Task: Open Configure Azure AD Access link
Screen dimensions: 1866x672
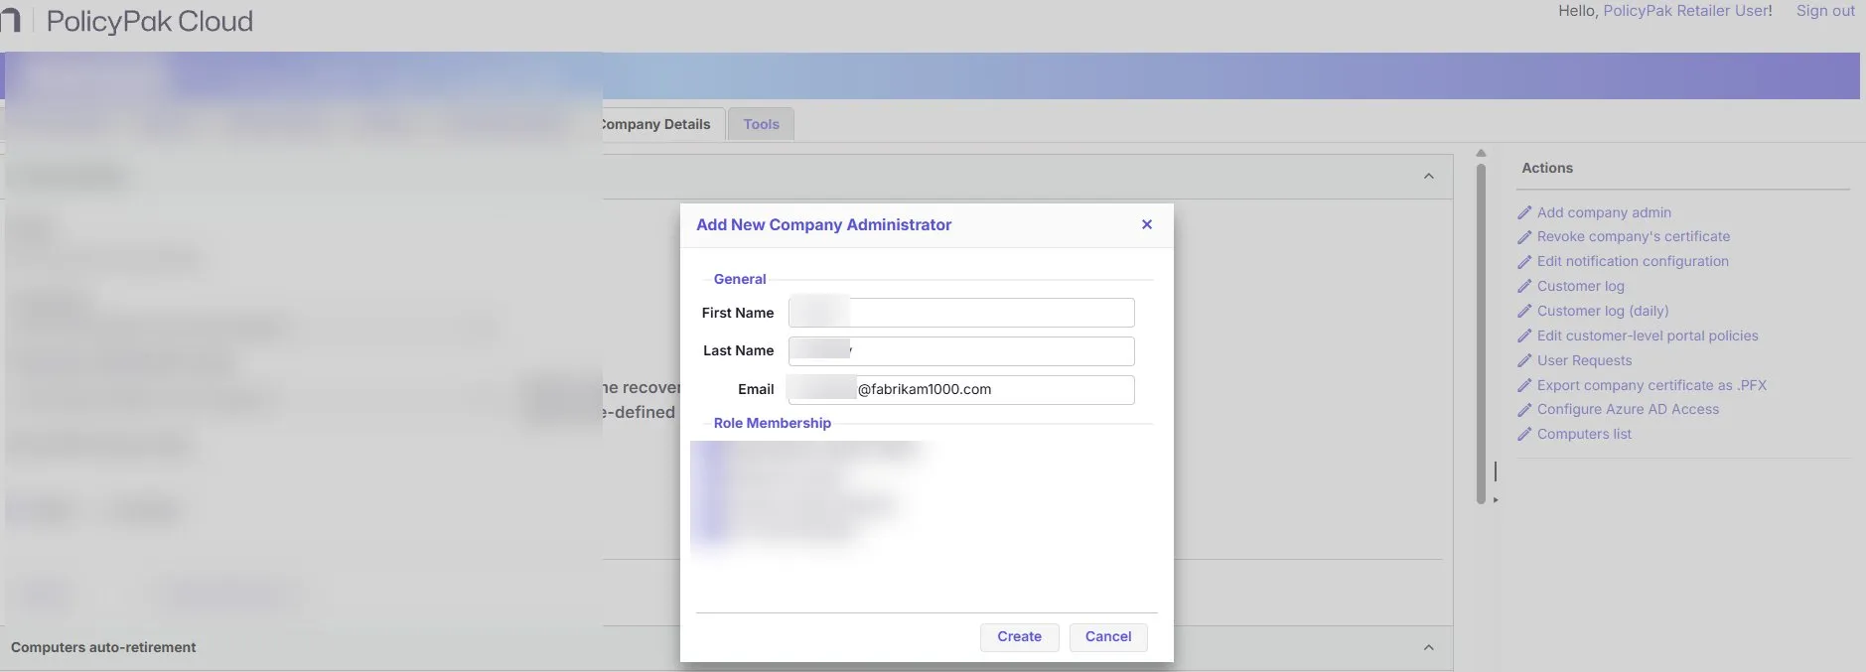Action: (1628, 409)
